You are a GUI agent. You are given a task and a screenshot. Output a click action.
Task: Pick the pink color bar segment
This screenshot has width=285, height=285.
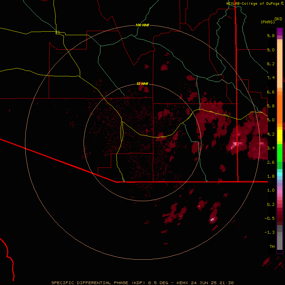pyautogui.click(x=280, y=192)
